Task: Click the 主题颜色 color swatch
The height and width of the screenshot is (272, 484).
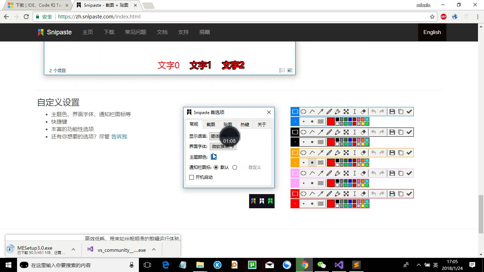Action: pyautogui.click(x=214, y=157)
